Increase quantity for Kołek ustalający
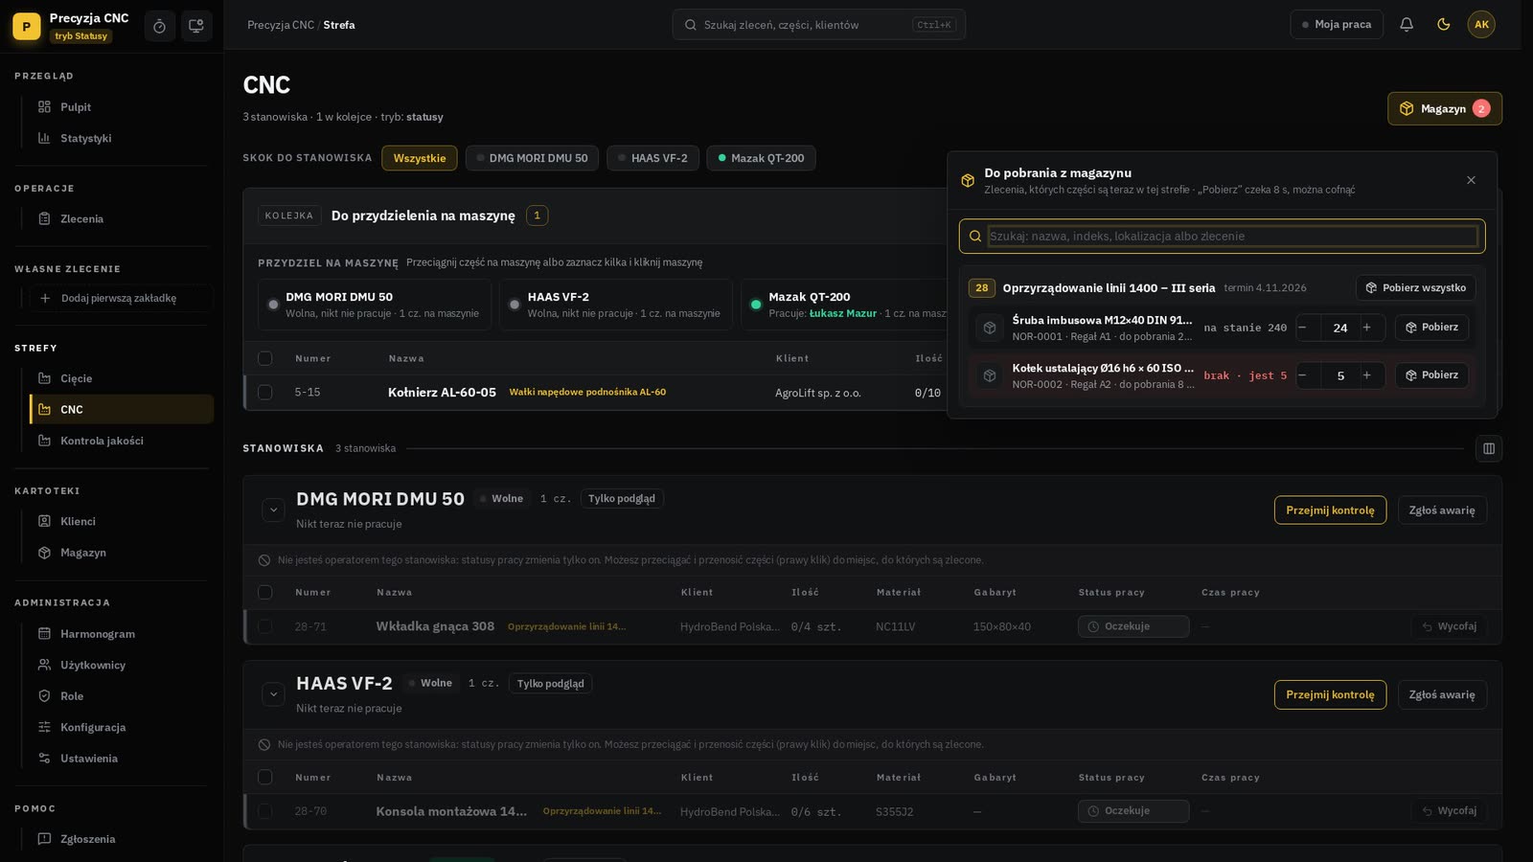Image resolution: width=1533 pixels, height=862 pixels. [x=1367, y=375]
